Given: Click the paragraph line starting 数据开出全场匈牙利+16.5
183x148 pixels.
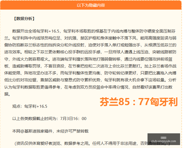Looking at the screenshot, I should coord(94,31).
